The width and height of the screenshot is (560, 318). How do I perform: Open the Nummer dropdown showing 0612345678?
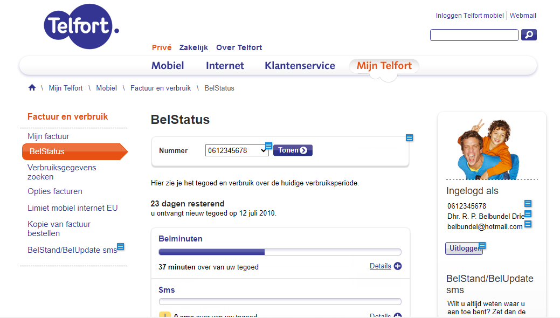tap(237, 150)
